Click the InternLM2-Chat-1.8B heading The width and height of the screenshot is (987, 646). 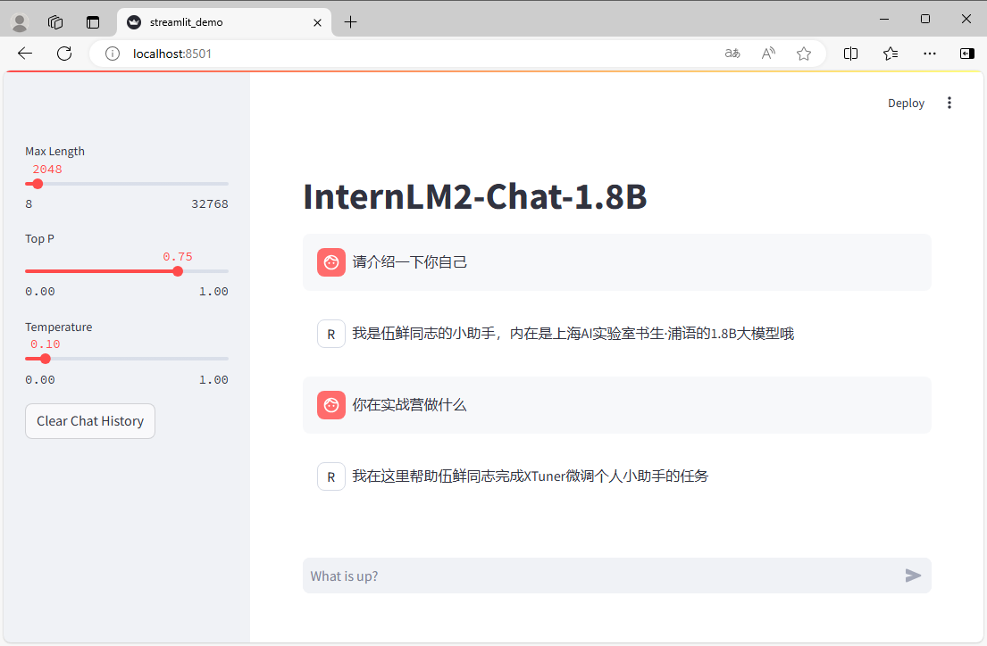point(475,196)
